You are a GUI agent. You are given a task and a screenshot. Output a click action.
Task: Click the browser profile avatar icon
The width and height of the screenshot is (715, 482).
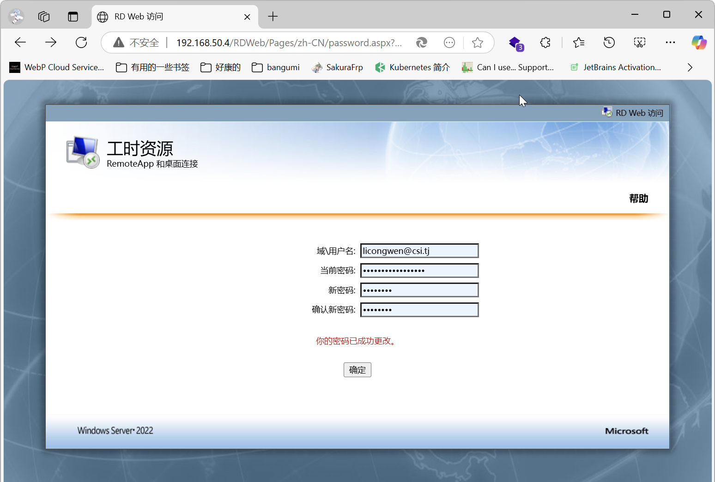click(x=17, y=17)
